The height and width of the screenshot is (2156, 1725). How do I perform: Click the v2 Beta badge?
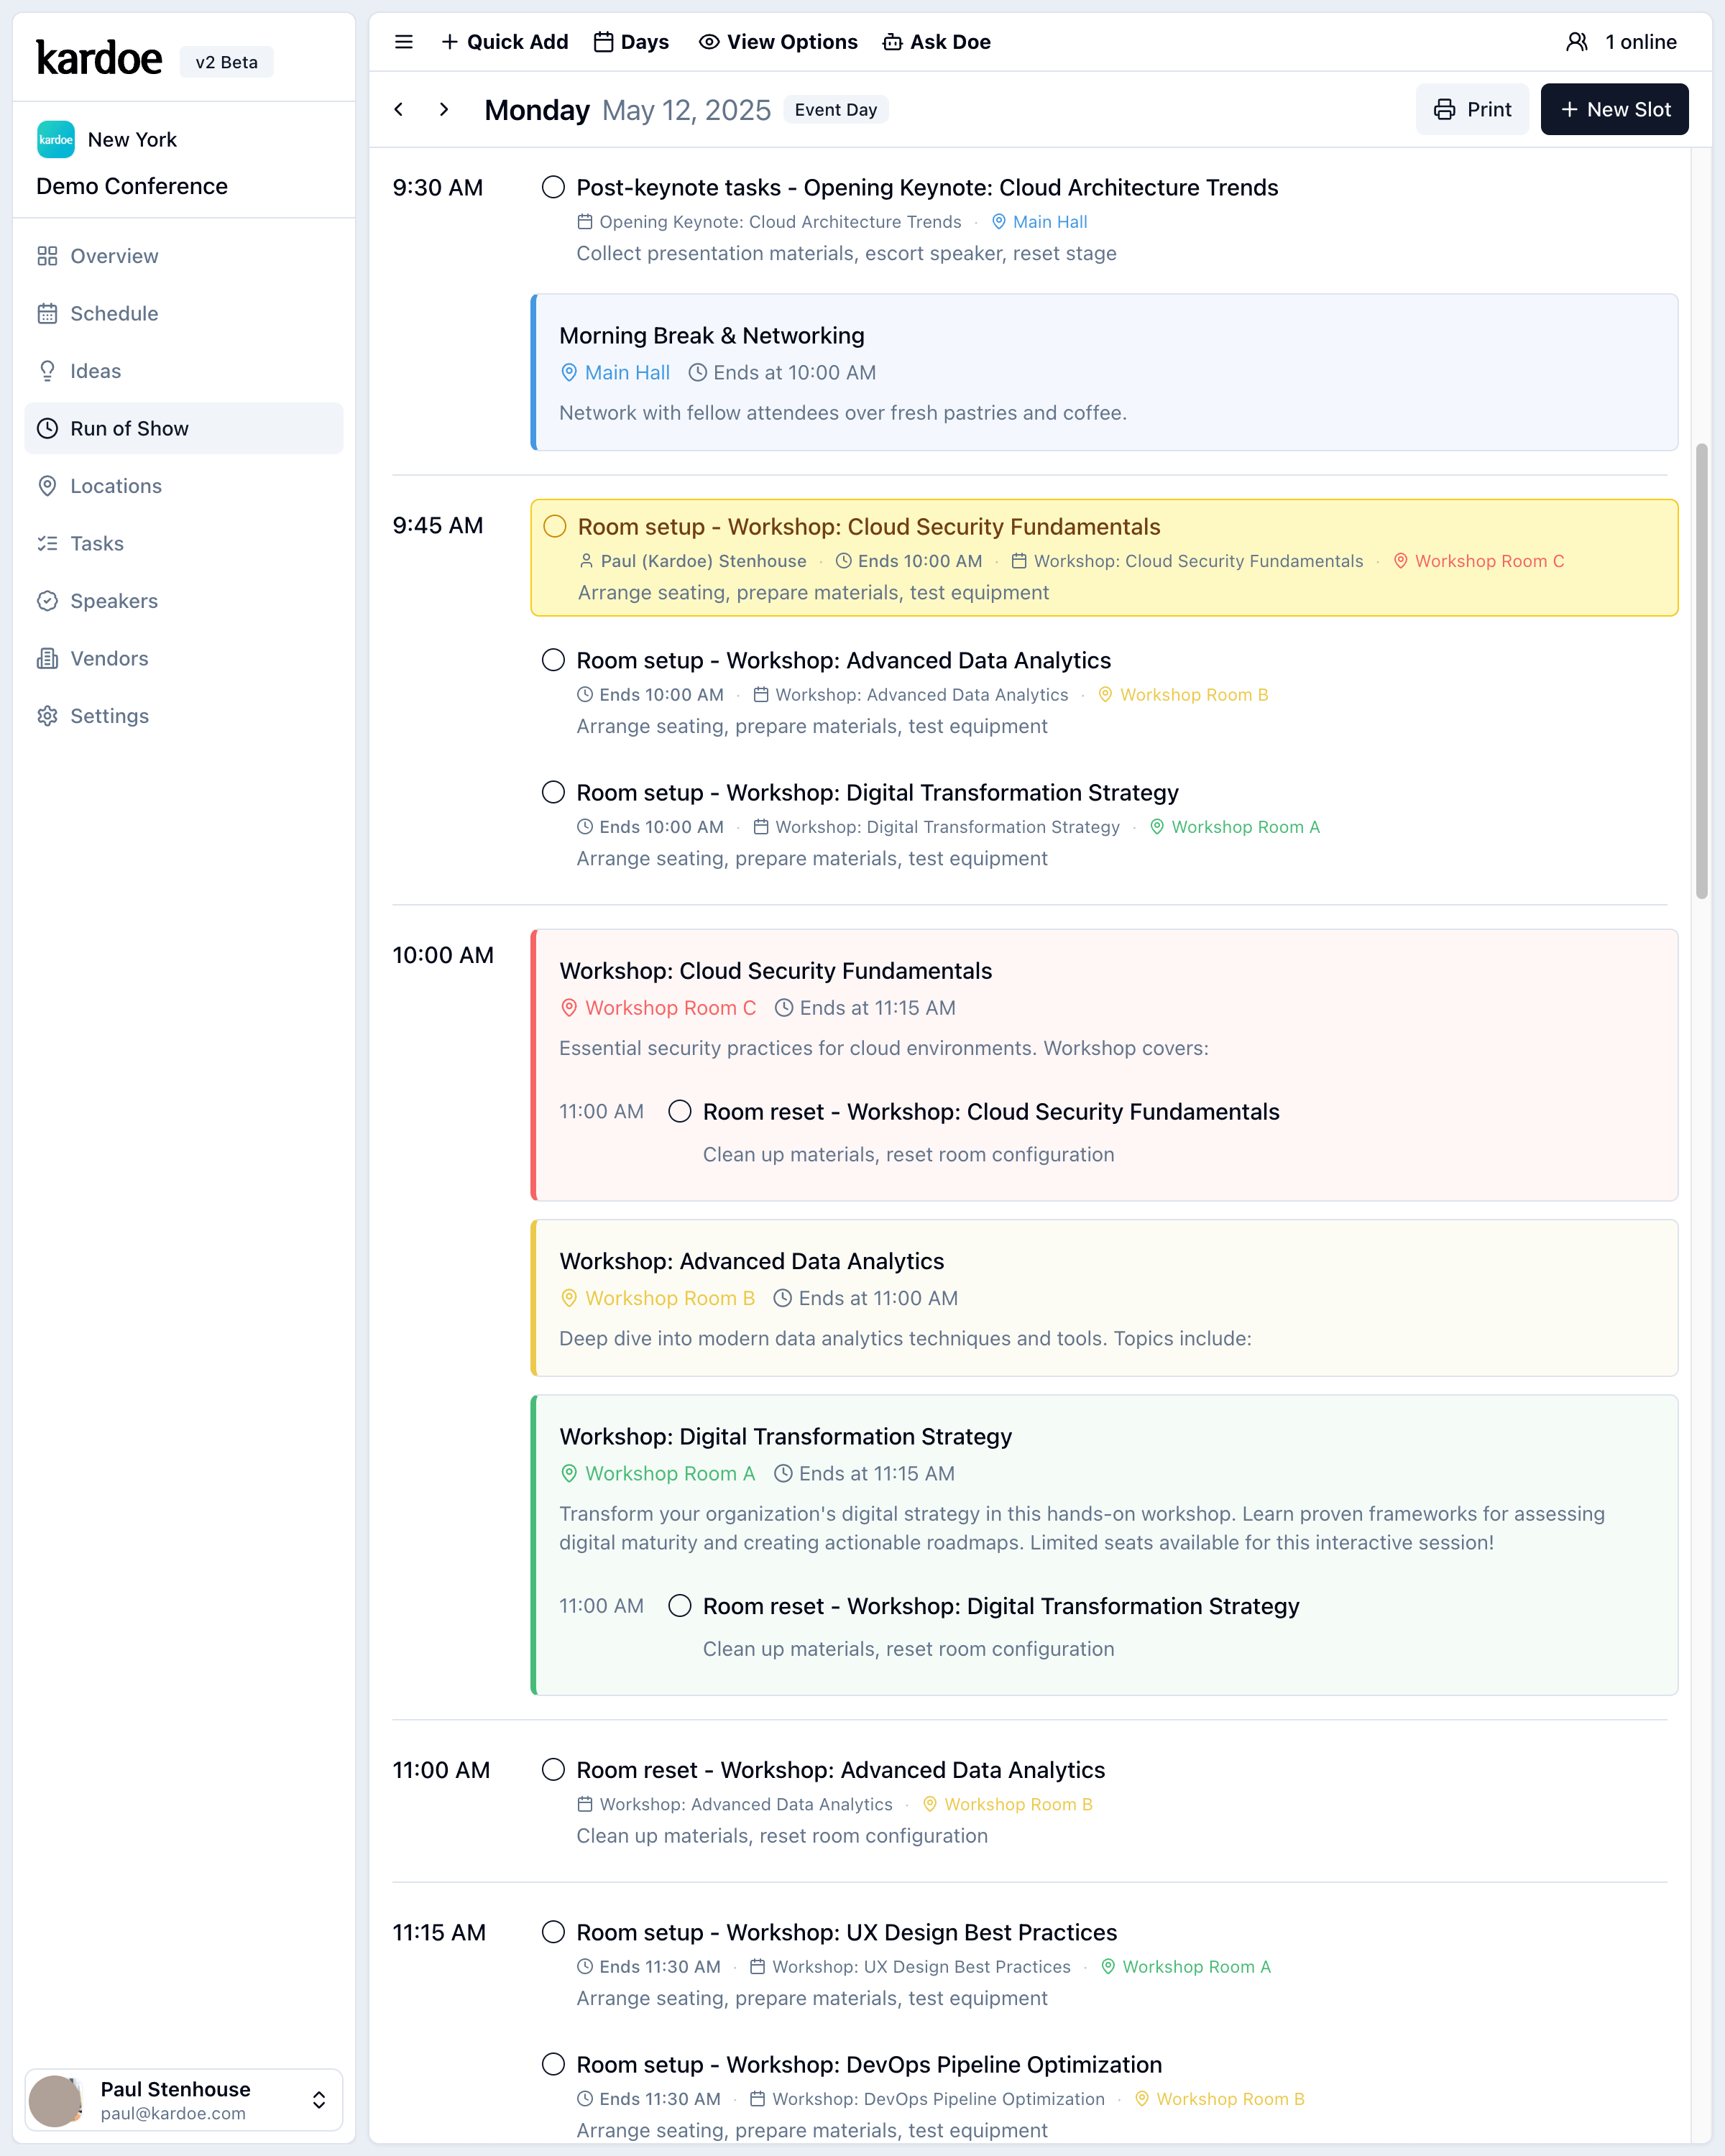[226, 62]
